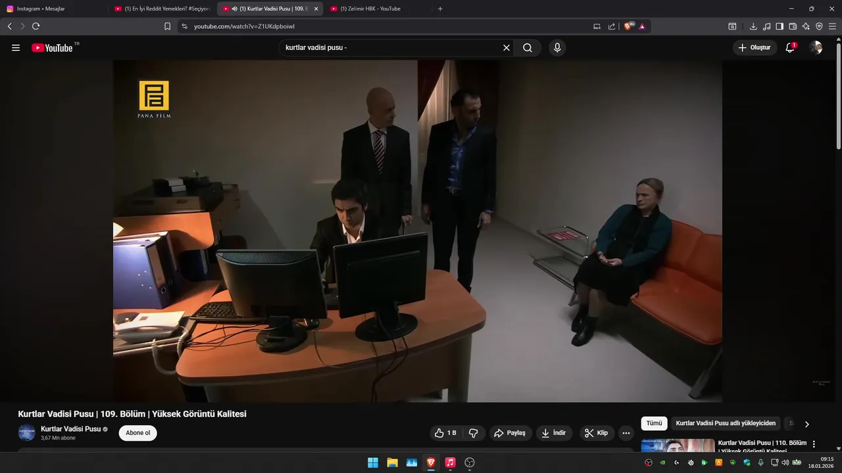Download the video with İndir
Screen dimensions: 842x473
[554, 433]
